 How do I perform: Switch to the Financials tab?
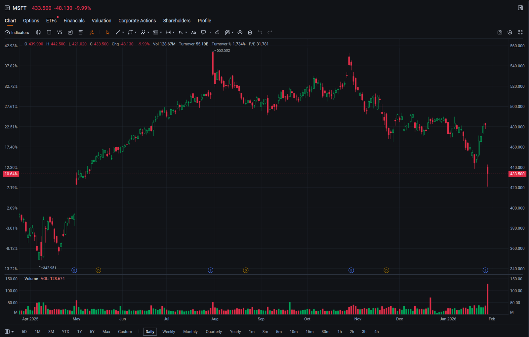click(74, 20)
